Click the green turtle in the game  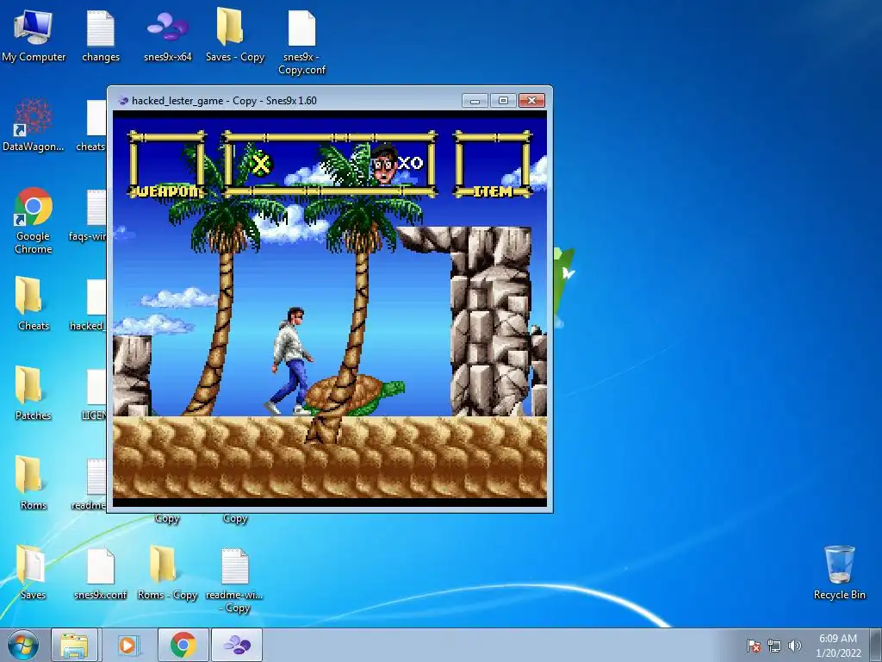[354, 395]
